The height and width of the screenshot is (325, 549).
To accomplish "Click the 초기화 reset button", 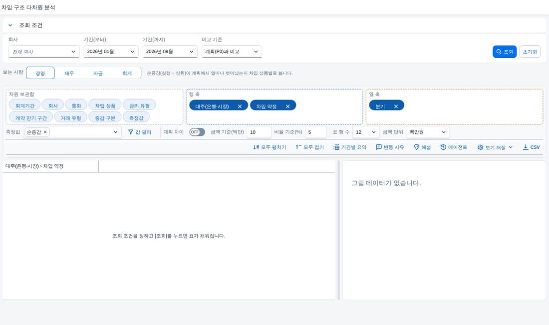I will click(x=530, y=52).
